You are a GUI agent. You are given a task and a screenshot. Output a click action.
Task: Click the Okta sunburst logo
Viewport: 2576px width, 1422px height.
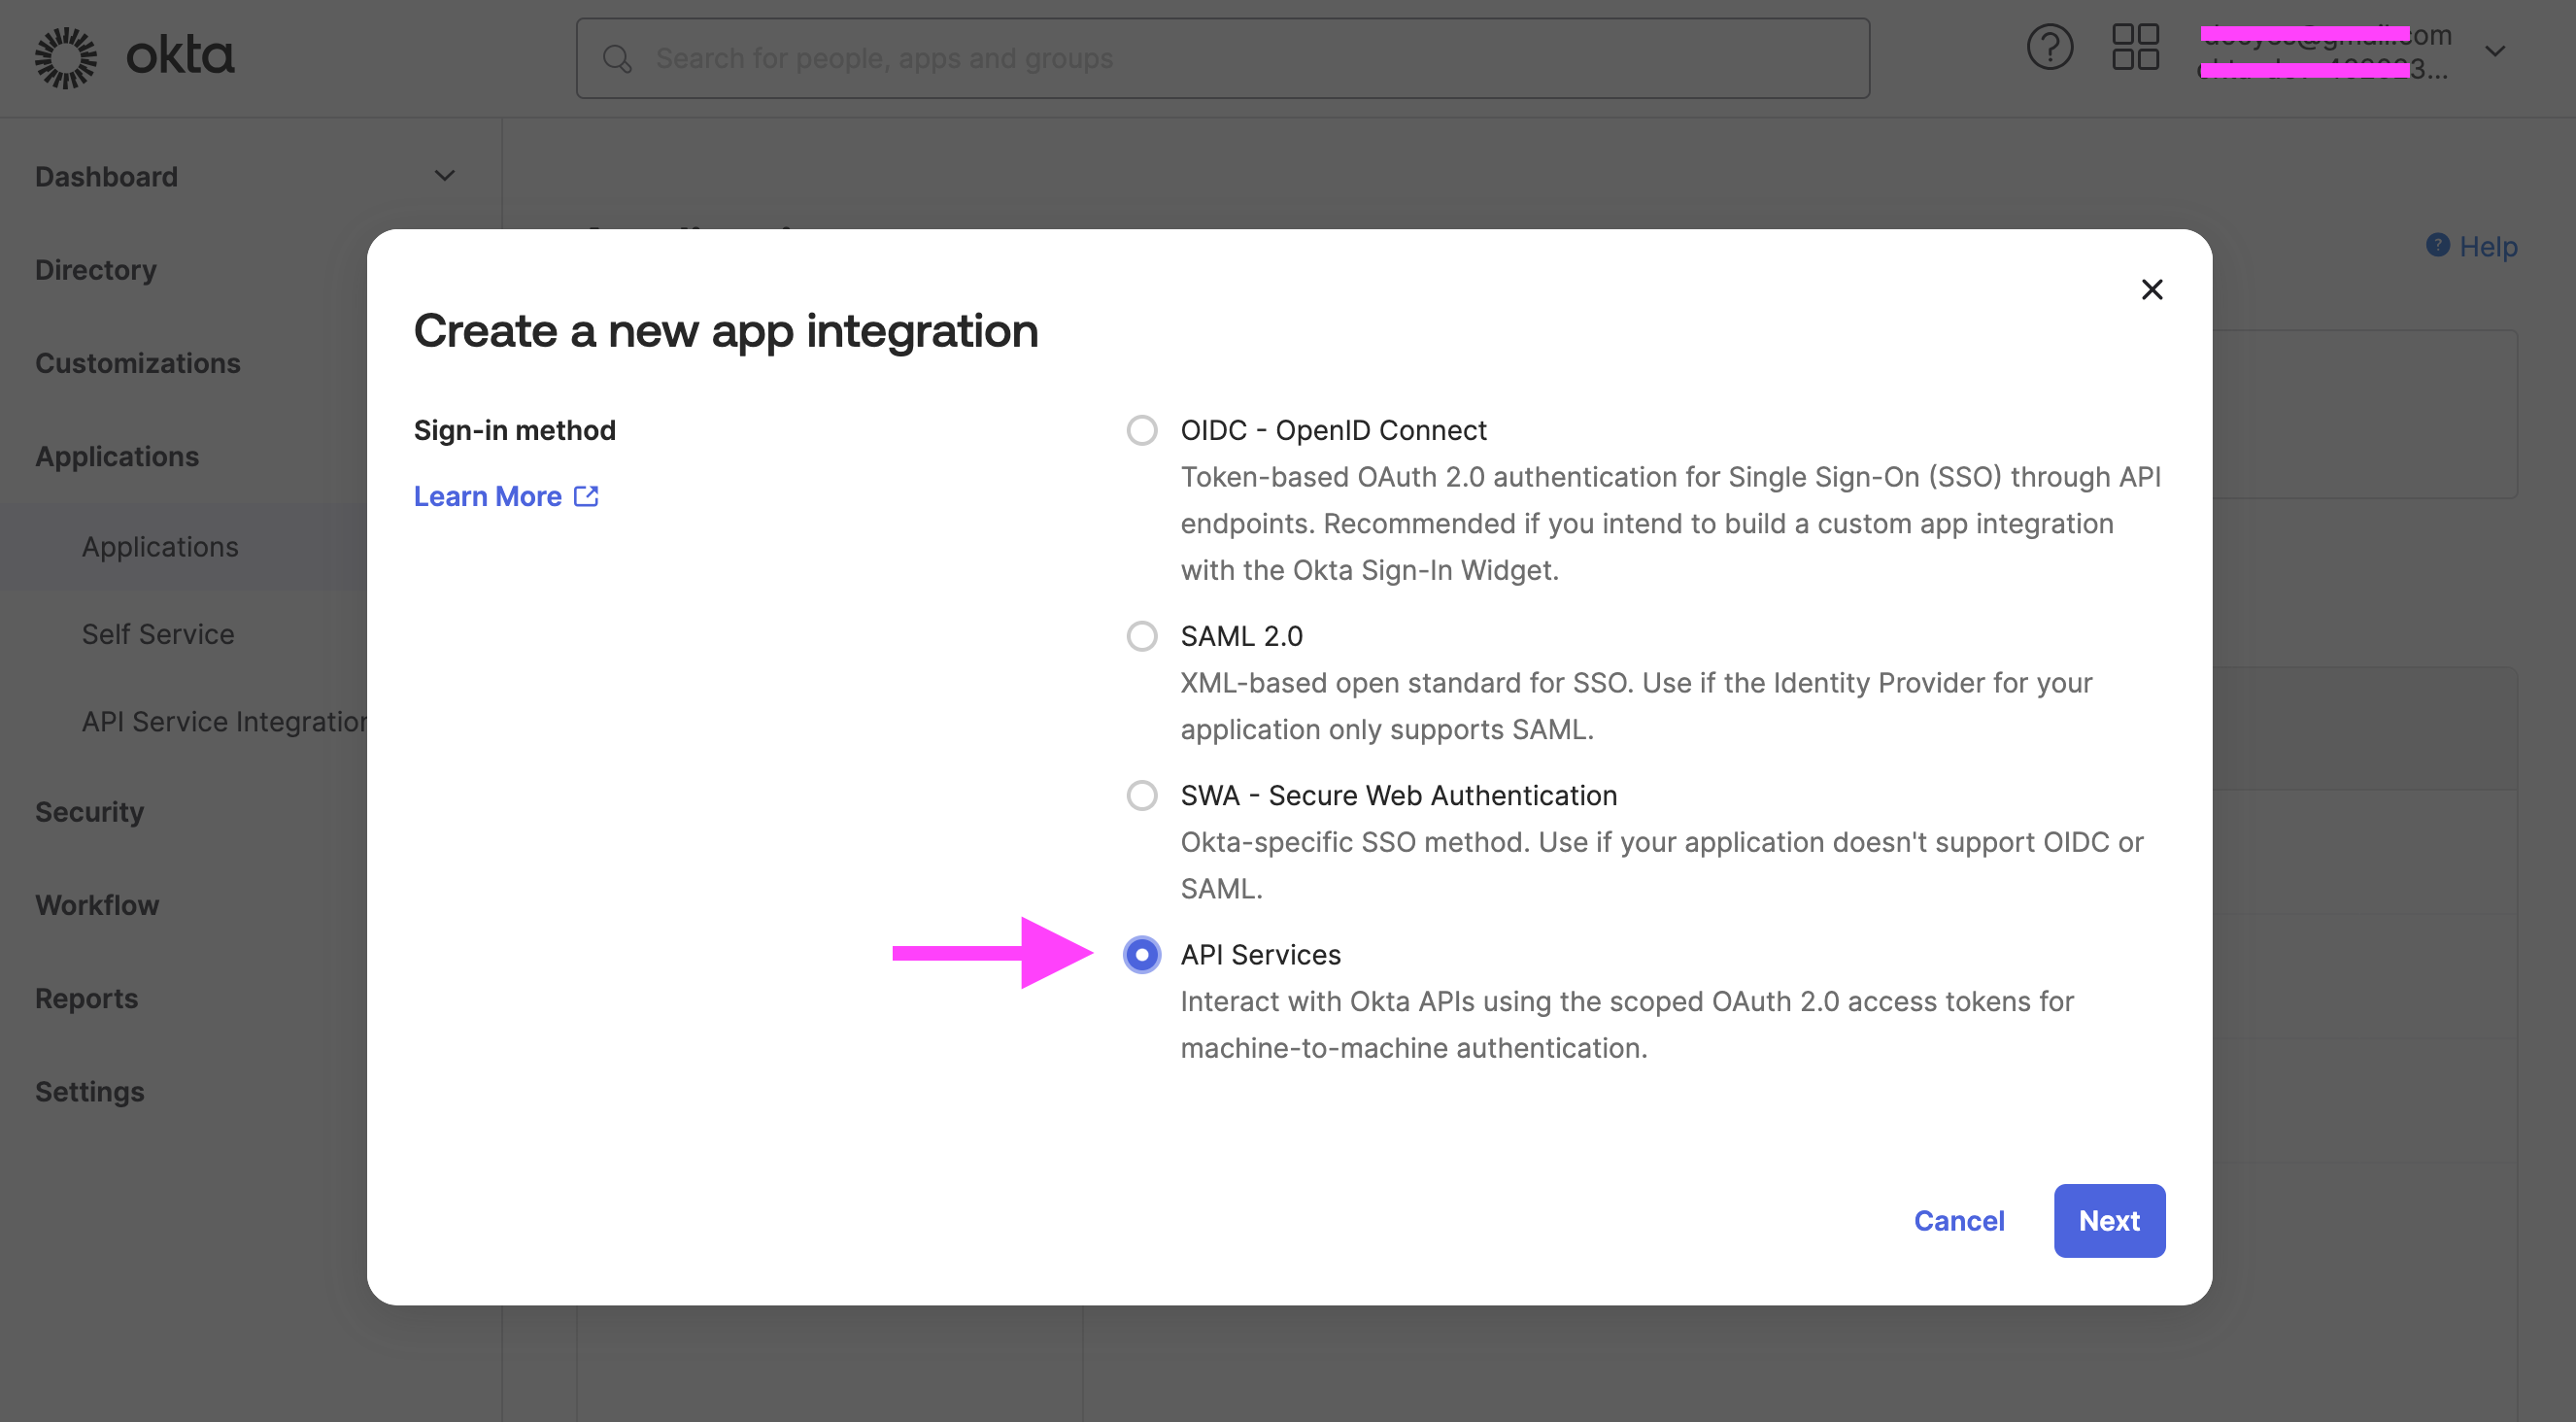[x=66, y=57]
